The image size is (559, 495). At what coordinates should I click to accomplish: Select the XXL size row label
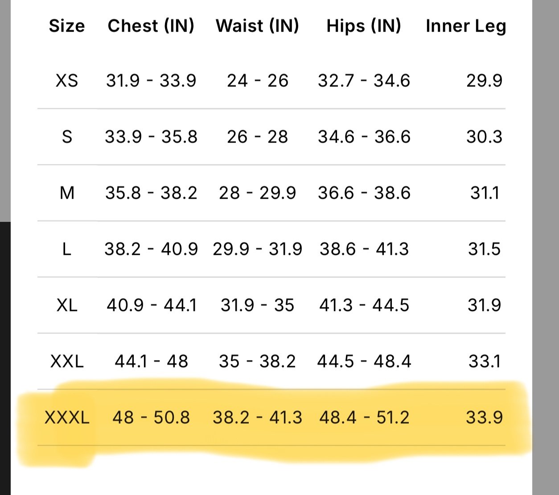67,361
